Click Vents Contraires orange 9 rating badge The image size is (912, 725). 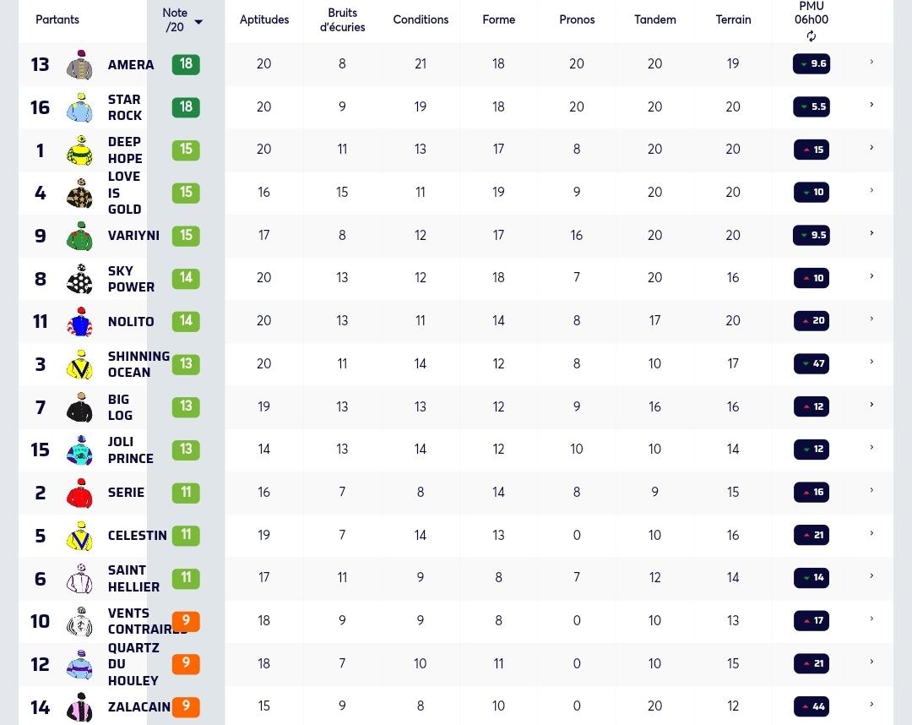pyautogui.click(x=186, y=621)
